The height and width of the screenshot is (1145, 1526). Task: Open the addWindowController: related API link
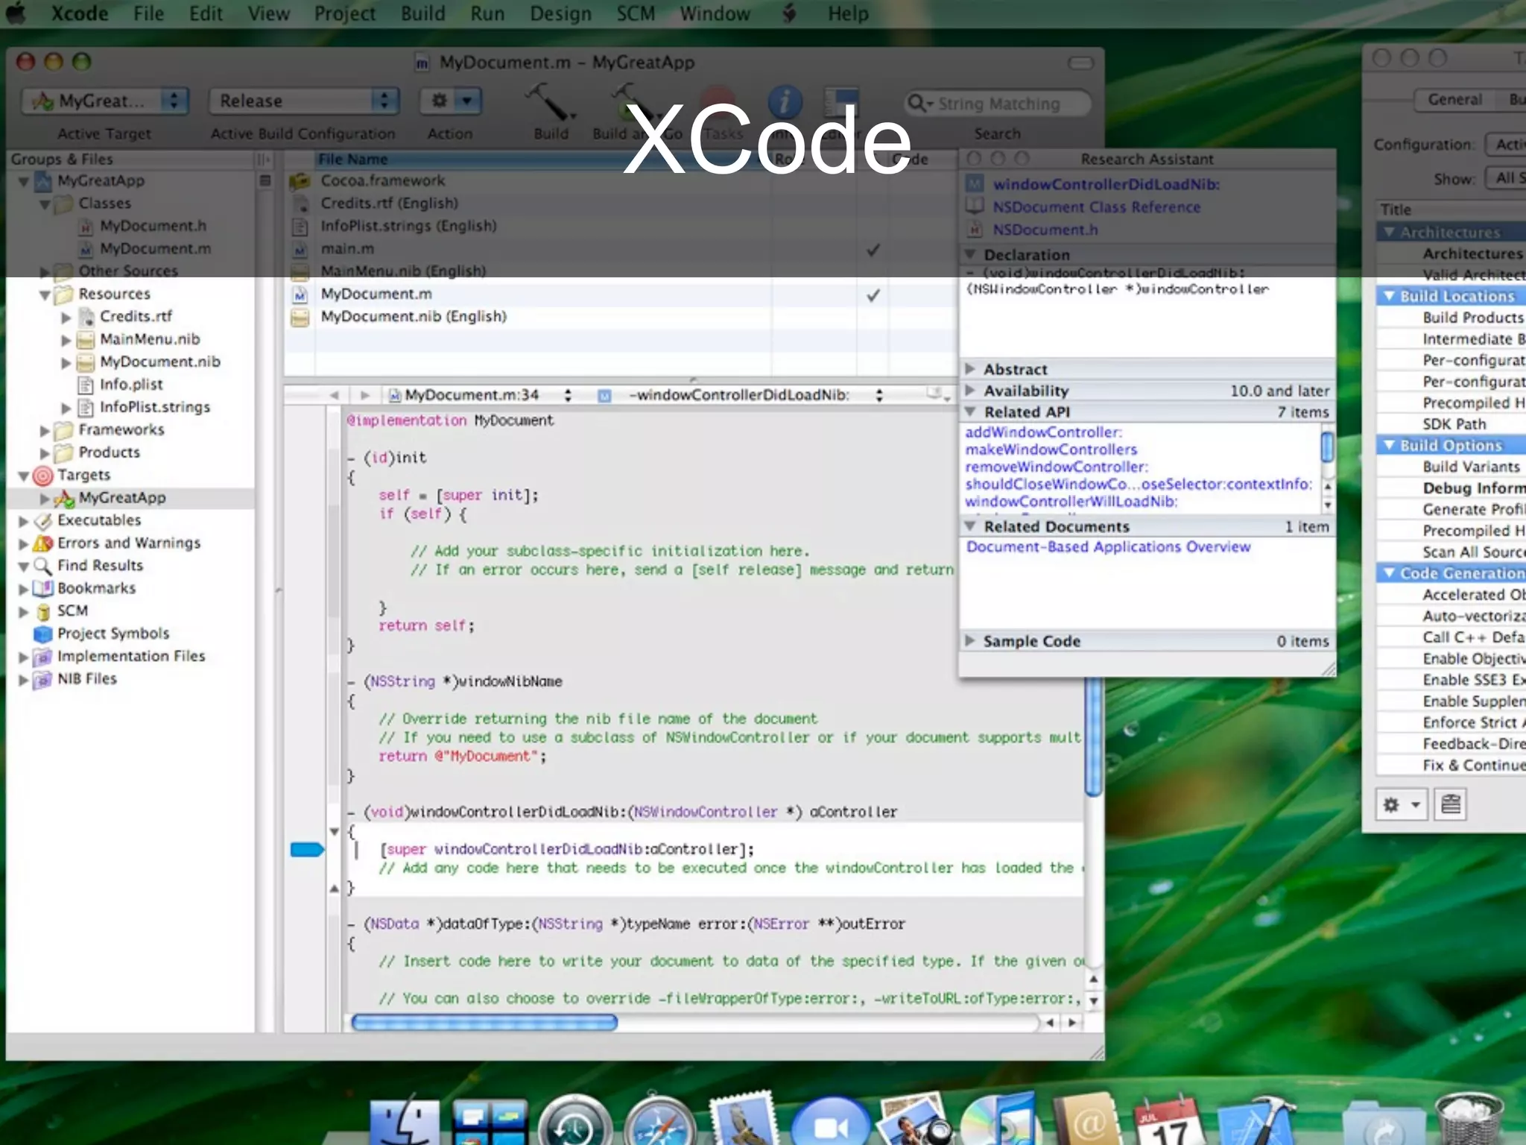point(1043,432)
